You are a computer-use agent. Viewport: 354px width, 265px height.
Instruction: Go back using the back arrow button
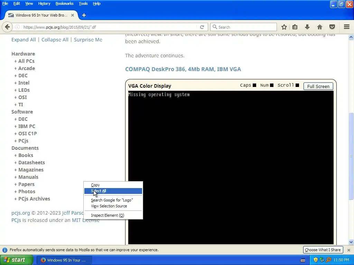7,27
